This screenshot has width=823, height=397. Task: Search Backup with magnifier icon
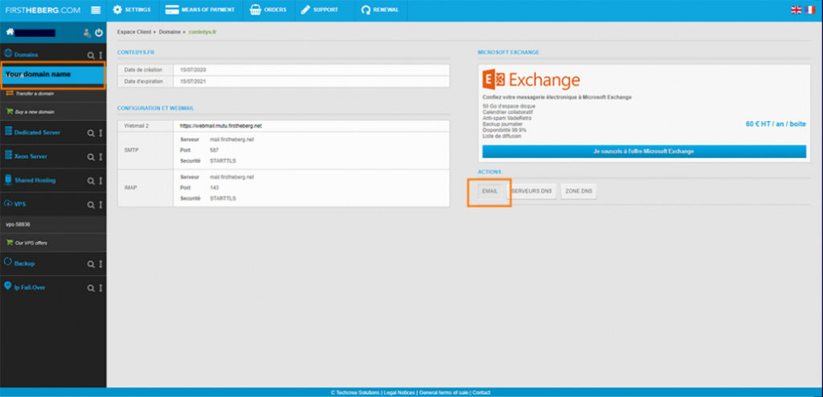pyautogui.click(x=91, y=264)
